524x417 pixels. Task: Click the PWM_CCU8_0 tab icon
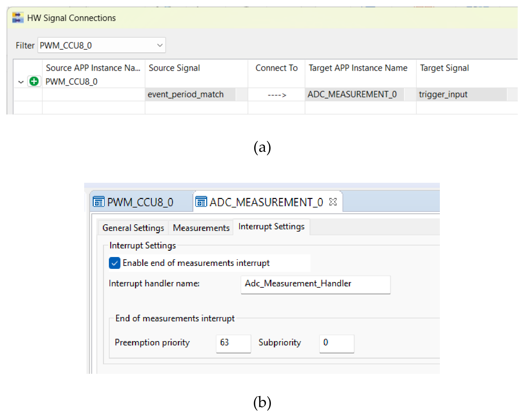click(x=99, y=202)
